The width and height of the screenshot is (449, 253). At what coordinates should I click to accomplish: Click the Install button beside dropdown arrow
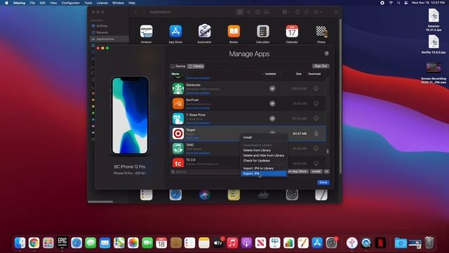coord(316,171)
